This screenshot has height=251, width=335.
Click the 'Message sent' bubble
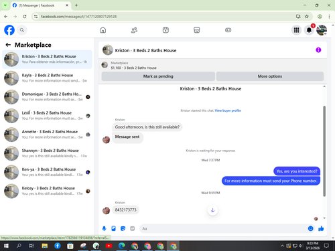(x=127, y=137)
